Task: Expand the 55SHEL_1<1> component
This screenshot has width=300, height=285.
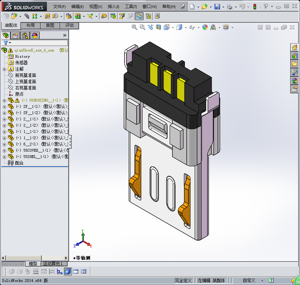Action: point(4,157)
